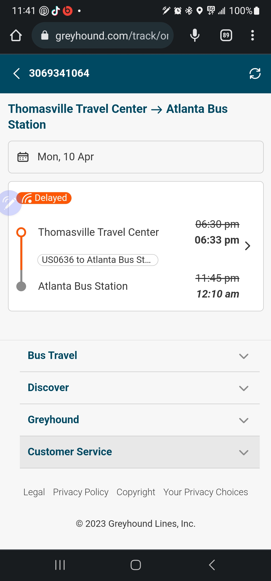Screen dimensions: 271x581
Task: Select the US0636 to Atlanta route pill
Action: (98, 260)
